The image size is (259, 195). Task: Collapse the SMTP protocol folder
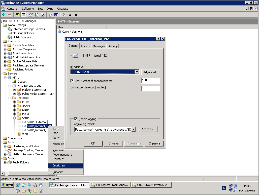15,118
